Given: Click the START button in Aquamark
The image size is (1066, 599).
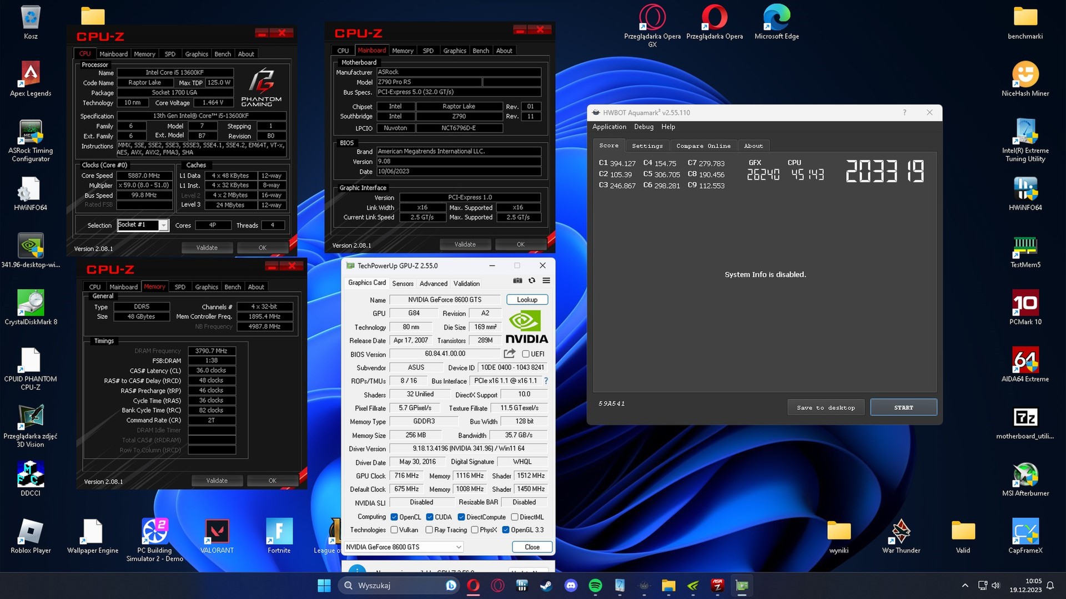Looking at the screenshot, I should point(903,408).
